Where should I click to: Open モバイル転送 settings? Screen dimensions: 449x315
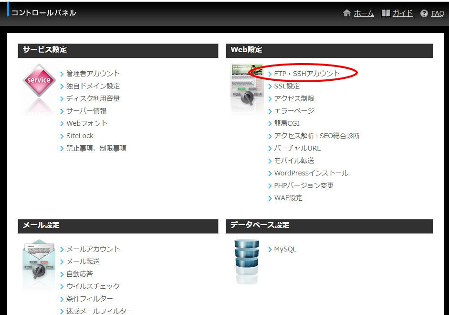pyautogui.click(x=294, y=161)
